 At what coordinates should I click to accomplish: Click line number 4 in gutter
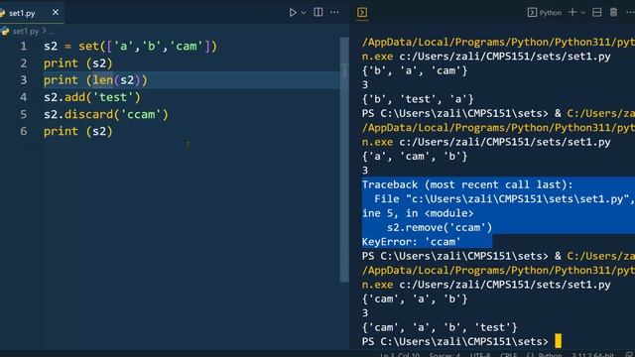(x=24, y=97)
